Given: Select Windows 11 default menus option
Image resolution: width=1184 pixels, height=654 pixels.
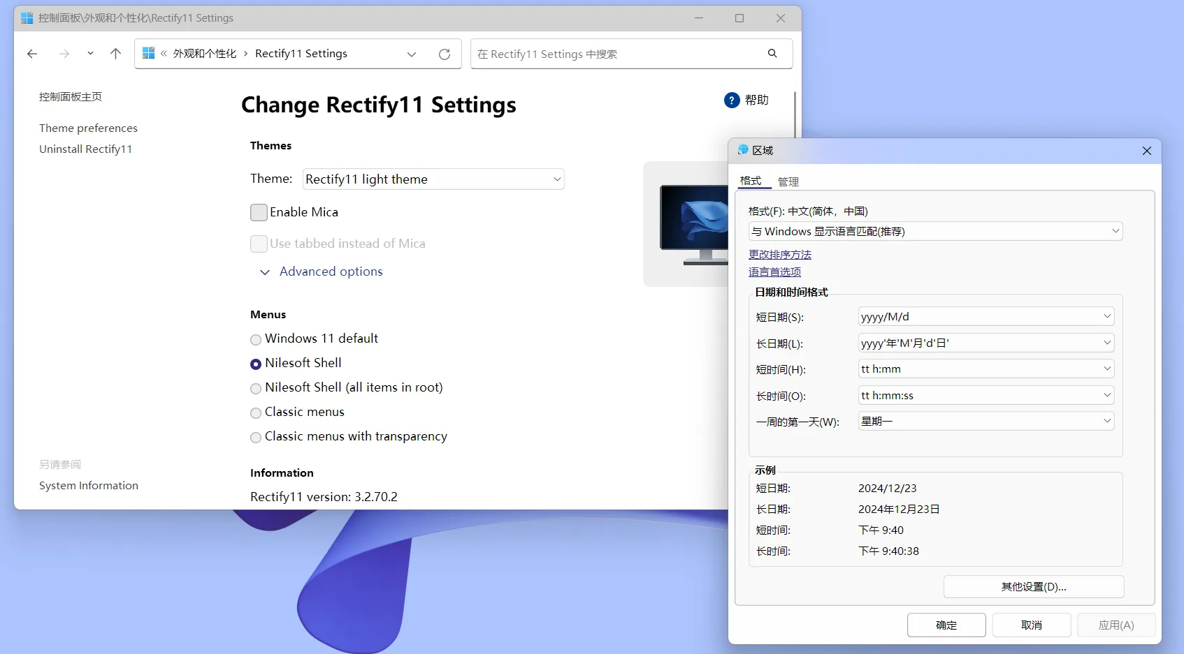Looking at the screenshot, I should (256, 340).
